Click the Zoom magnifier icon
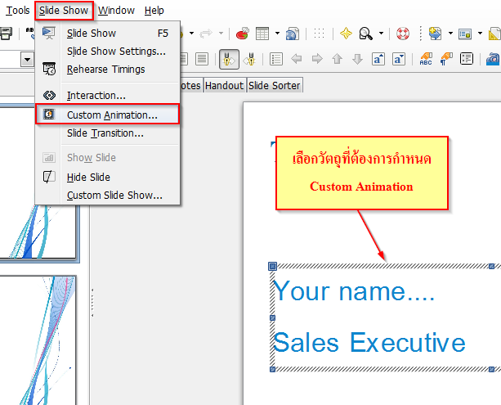The height and width of the screenshot is (405, 501). click(x=365, y=34)
